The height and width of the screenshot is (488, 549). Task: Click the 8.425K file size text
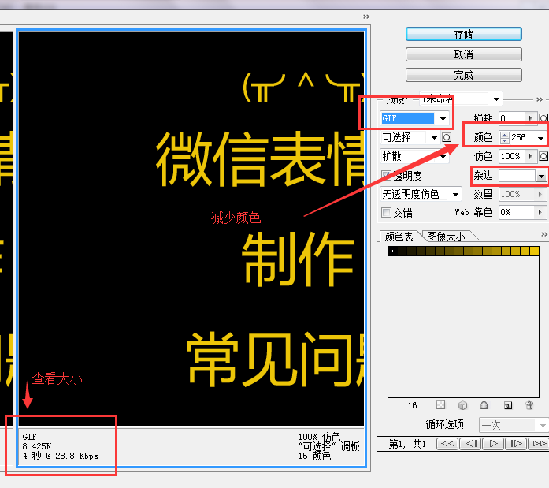pyautogui.click(x=37, y=446)
